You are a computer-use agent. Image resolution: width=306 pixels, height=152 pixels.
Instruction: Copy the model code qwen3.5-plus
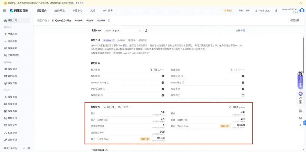(146, 31)
